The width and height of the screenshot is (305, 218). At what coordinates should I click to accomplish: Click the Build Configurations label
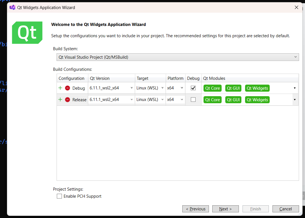(x=73, y=69)
